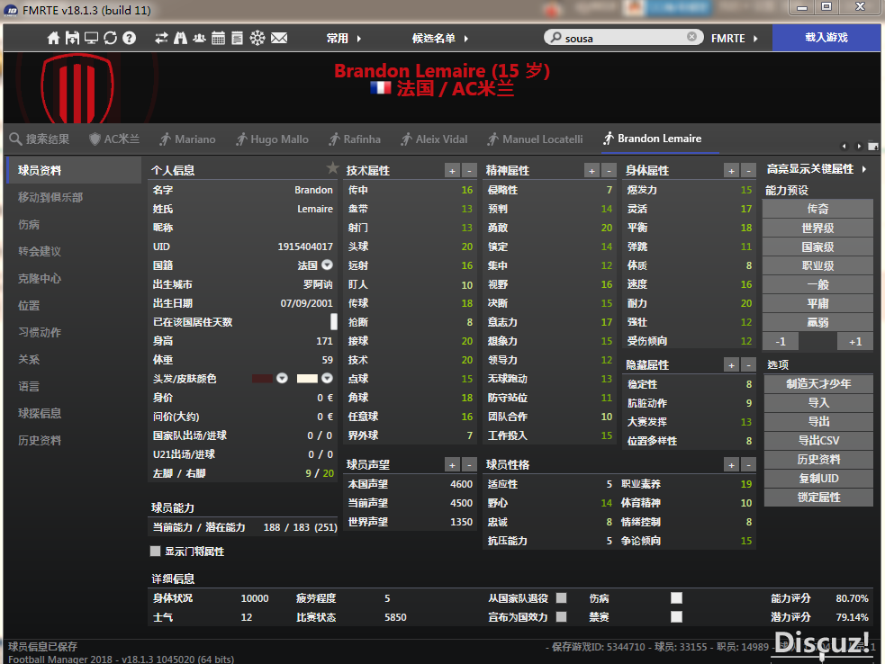Open the tab list icon beside tab arrows
This screenshot has height=664, width=885.
pos(872,146)
